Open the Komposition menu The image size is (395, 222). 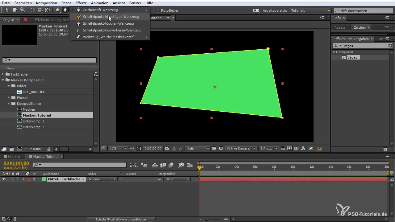point(46,3)
